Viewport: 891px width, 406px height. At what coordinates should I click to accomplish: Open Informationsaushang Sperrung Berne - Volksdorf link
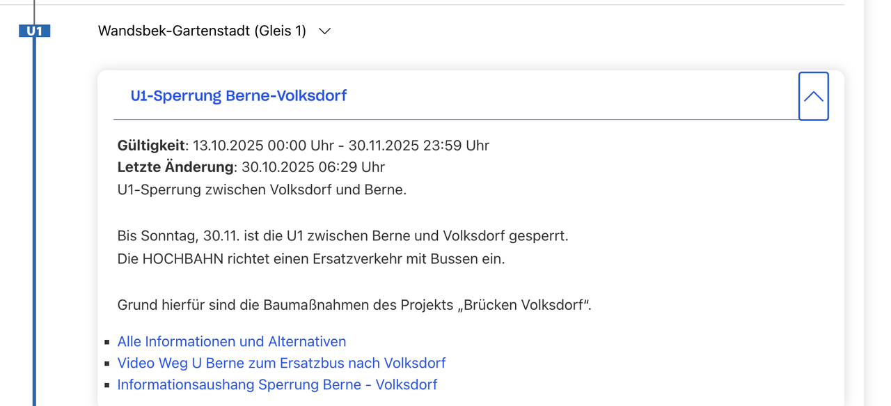click(x=277, y=384)
